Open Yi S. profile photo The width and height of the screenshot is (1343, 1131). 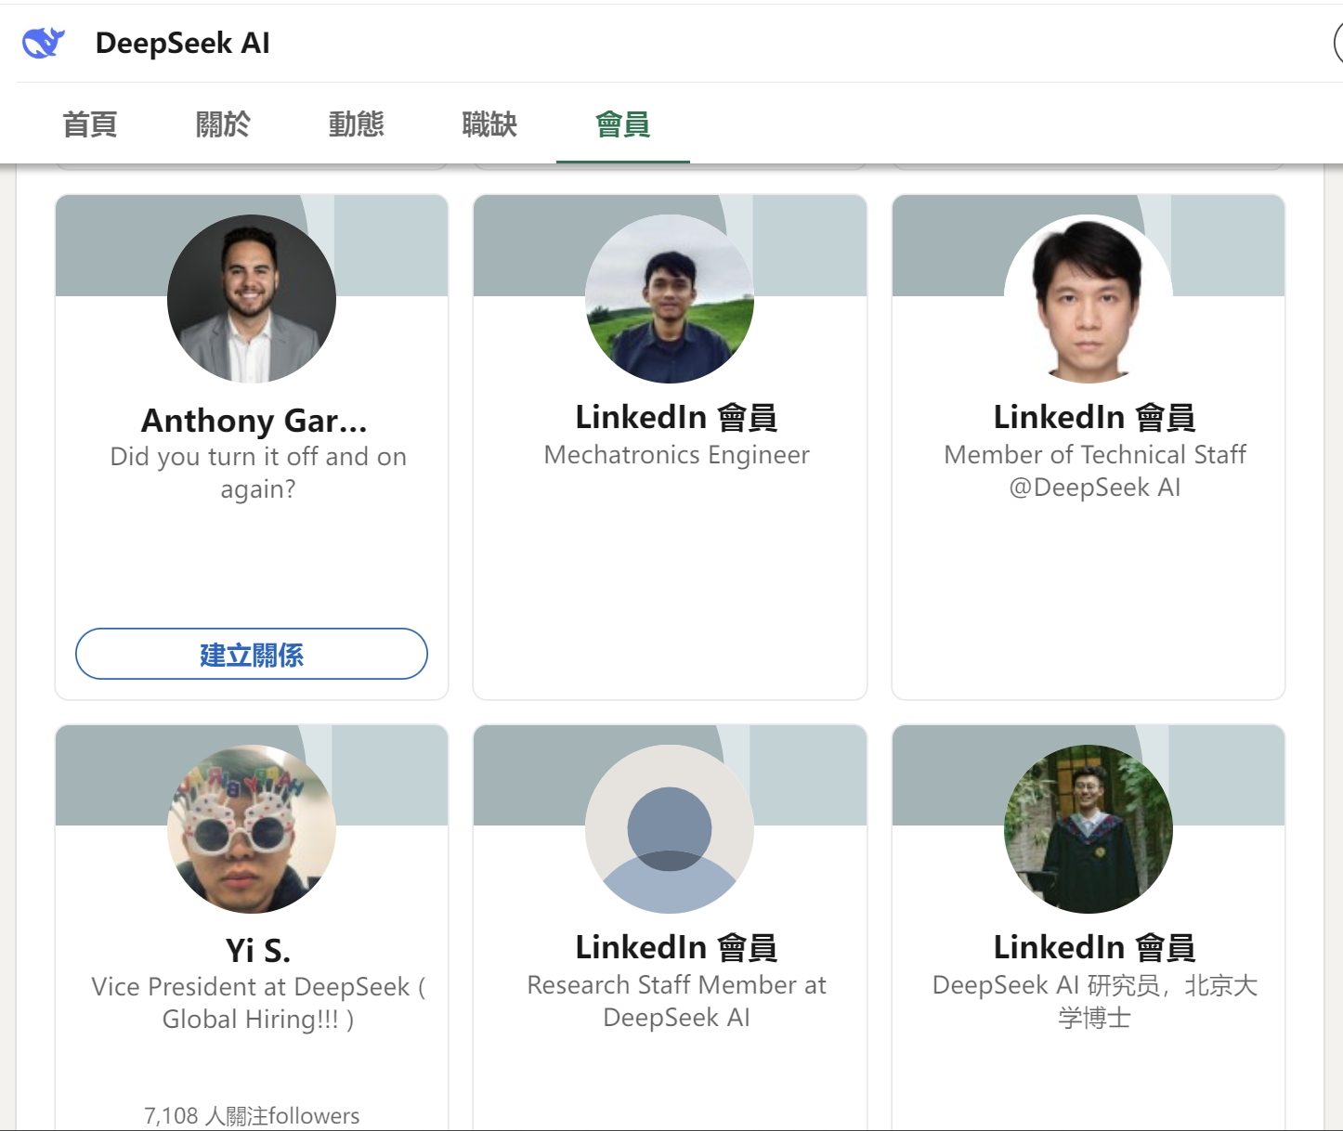[251, 829]
